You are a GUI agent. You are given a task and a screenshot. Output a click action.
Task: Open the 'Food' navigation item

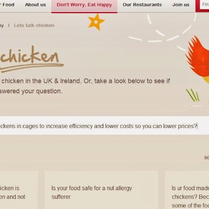point(7,4)
